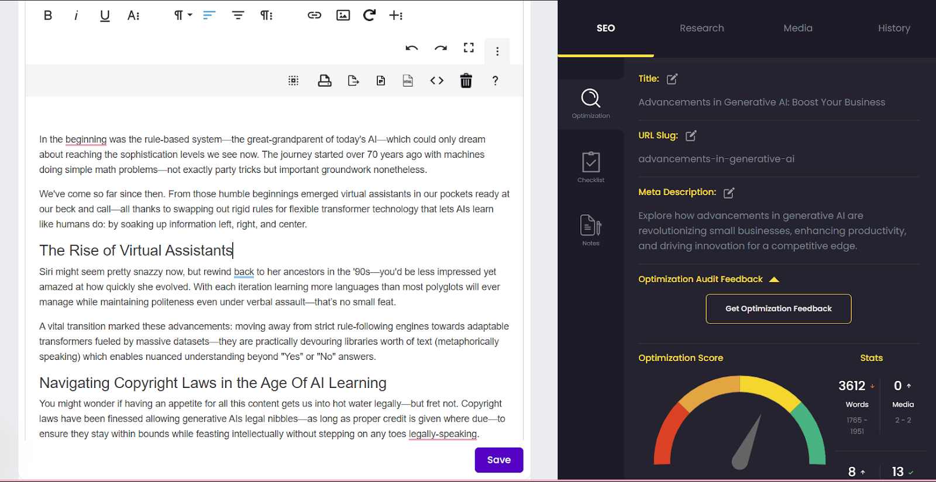The width and height of the screenshot is (936, 482).
Task: Click the underlined word 'back'
Action: [244, 272]
